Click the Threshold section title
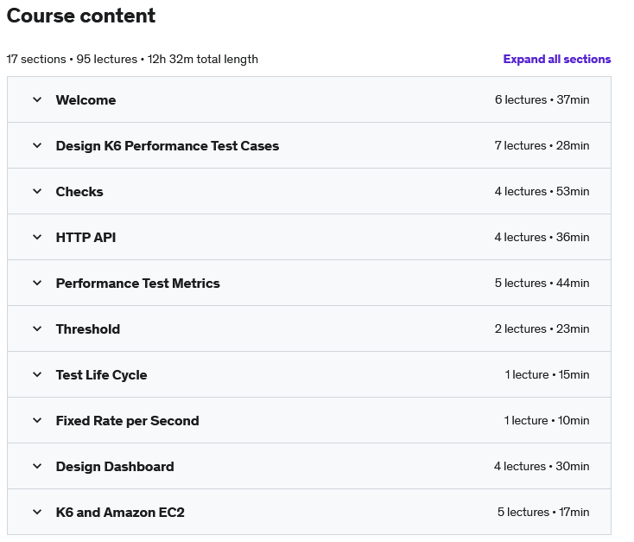This screenshot has width=634, height=542. click(88, 329)
